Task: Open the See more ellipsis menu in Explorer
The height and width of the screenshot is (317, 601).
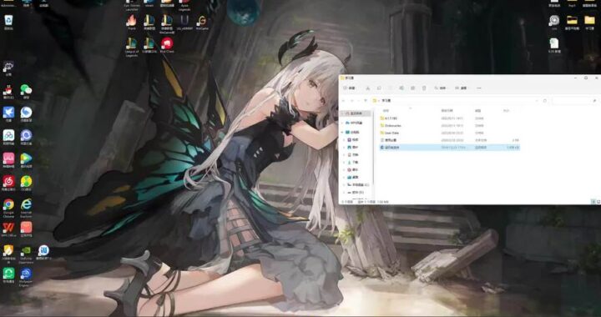Action: click(479, 88)
